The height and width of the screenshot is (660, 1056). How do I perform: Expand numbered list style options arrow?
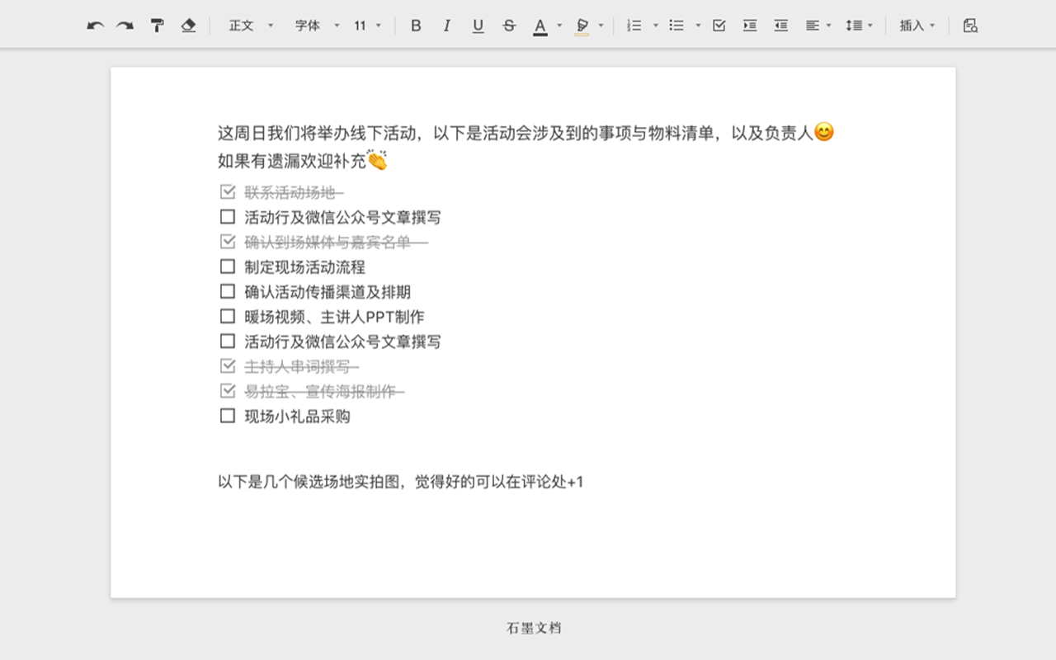click(x=656, y=26)
